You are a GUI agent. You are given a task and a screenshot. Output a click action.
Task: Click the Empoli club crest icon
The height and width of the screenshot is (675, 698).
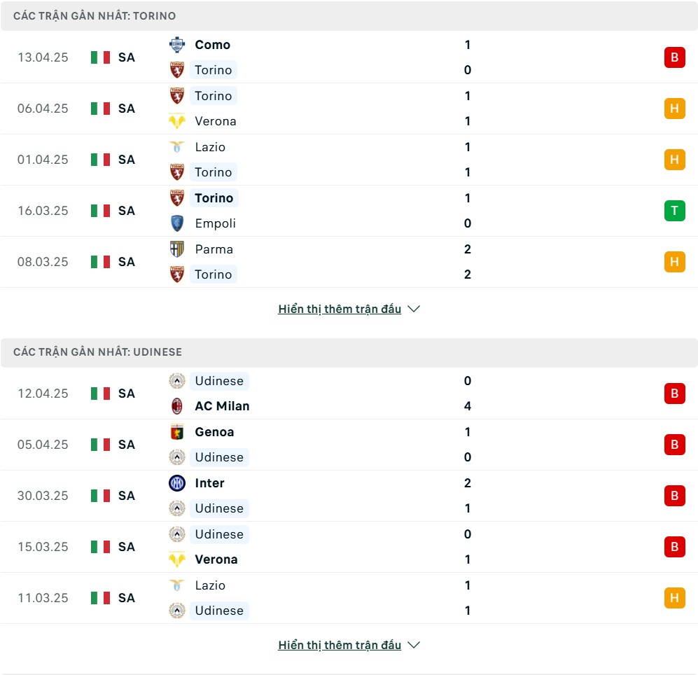tap(176, 223)
